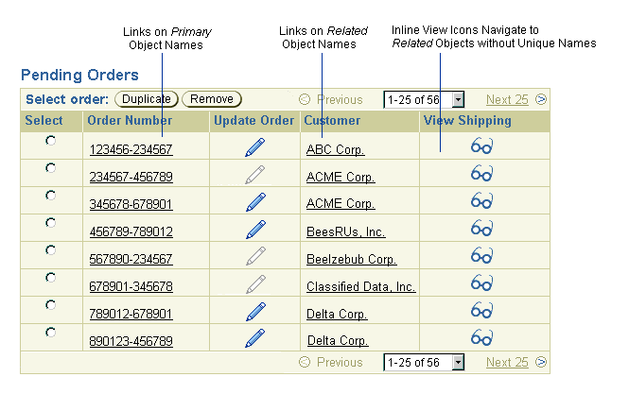
Task: Click top Next arrow icon
Action: coord(541,99)
